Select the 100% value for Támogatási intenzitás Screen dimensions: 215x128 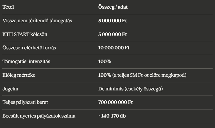[104, 61]
